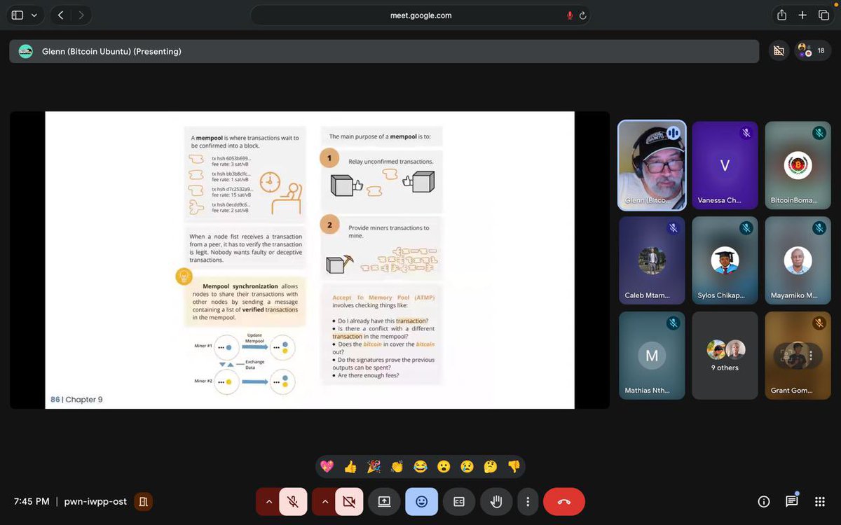Open a new tab with plus icon

point(802,15)
